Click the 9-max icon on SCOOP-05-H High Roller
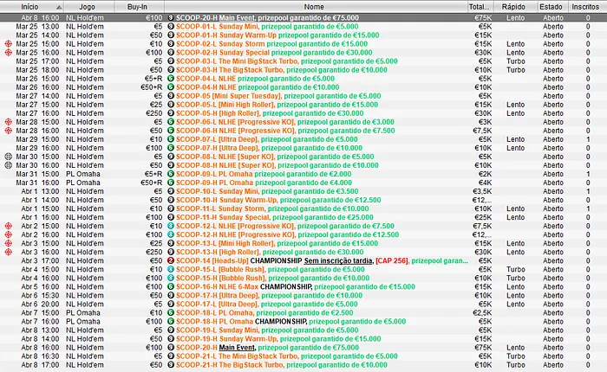This screenshot has height=372, width=607. [171, 113]
